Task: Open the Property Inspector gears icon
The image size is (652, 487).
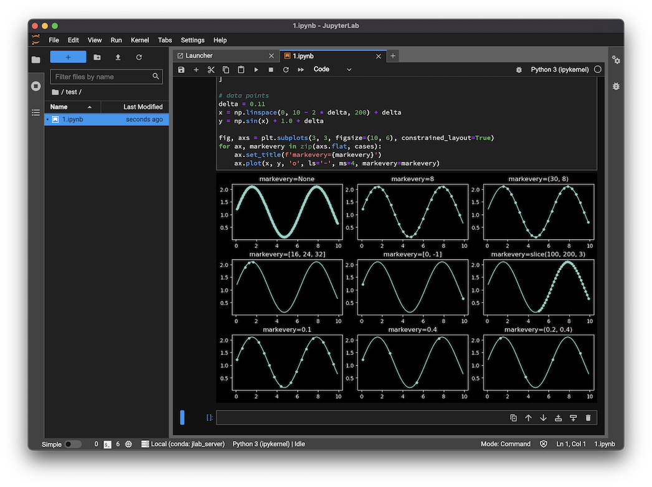Action: point(616,60)
